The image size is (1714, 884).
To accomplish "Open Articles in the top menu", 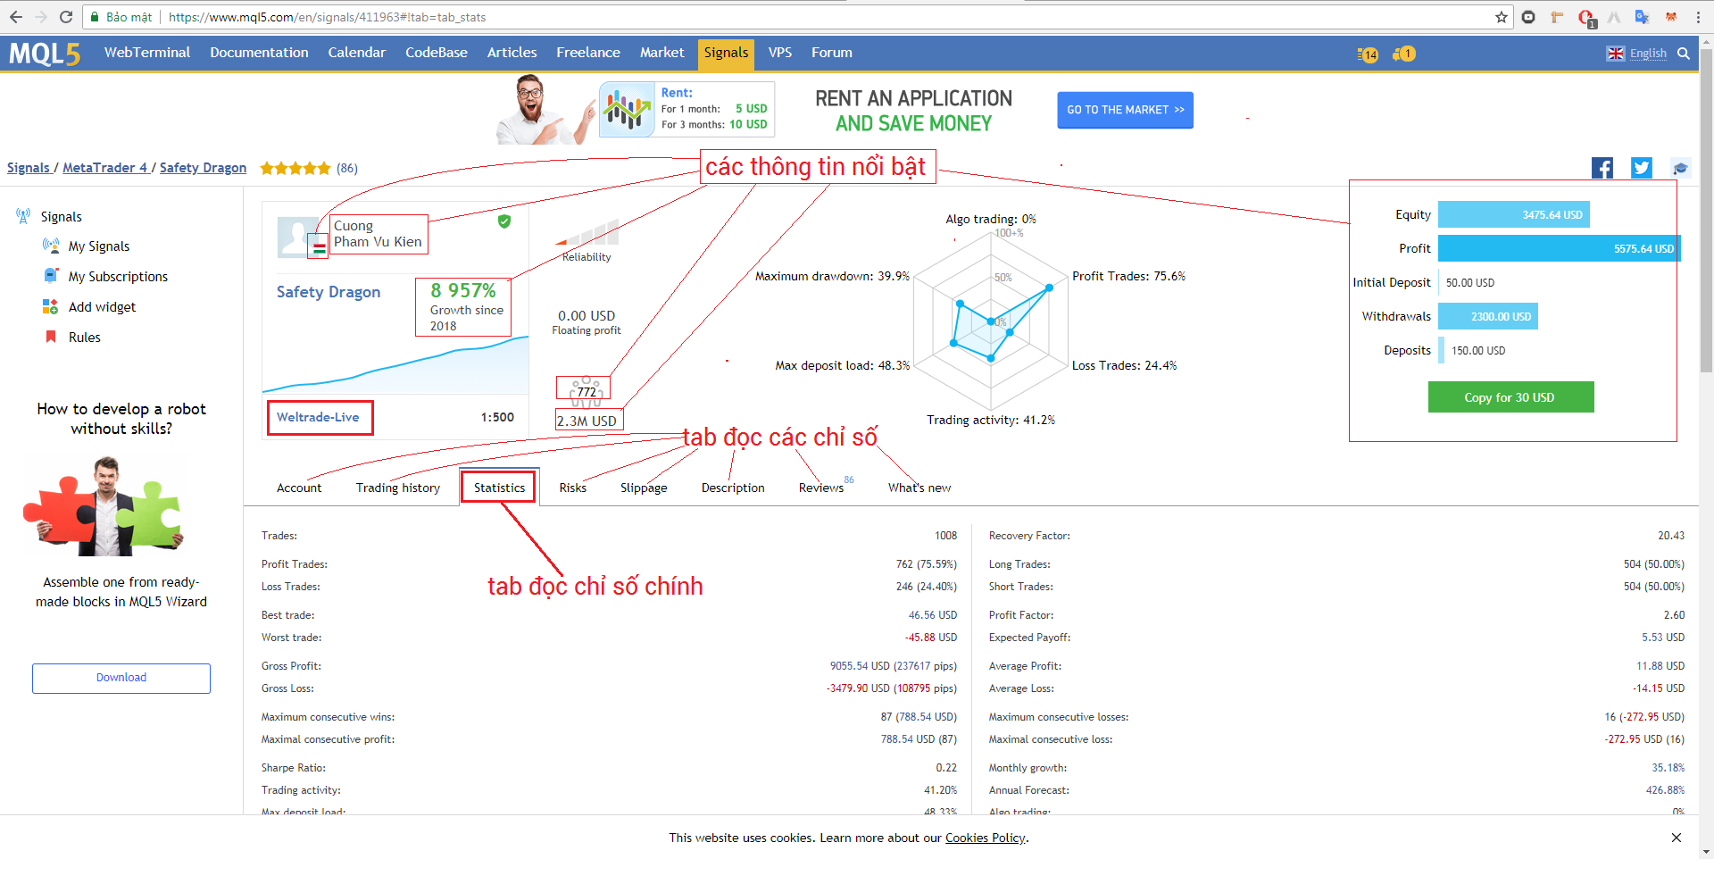I will pyautogui.click(x=512, y=53).
